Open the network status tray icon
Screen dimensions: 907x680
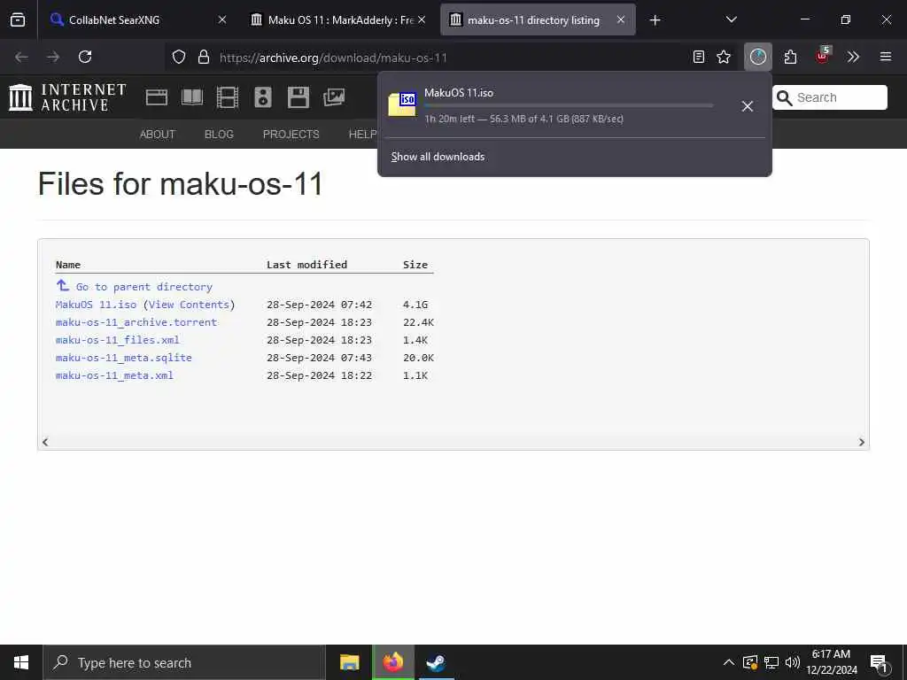(x=771, y=662)
